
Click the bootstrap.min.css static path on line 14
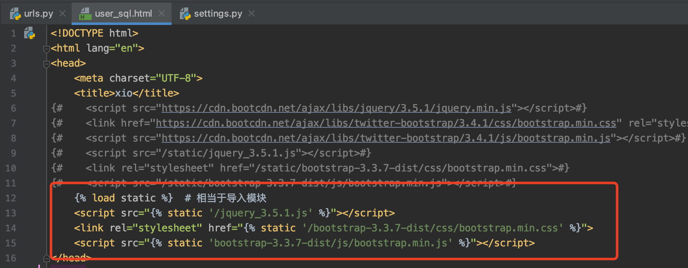pos(433,228)
